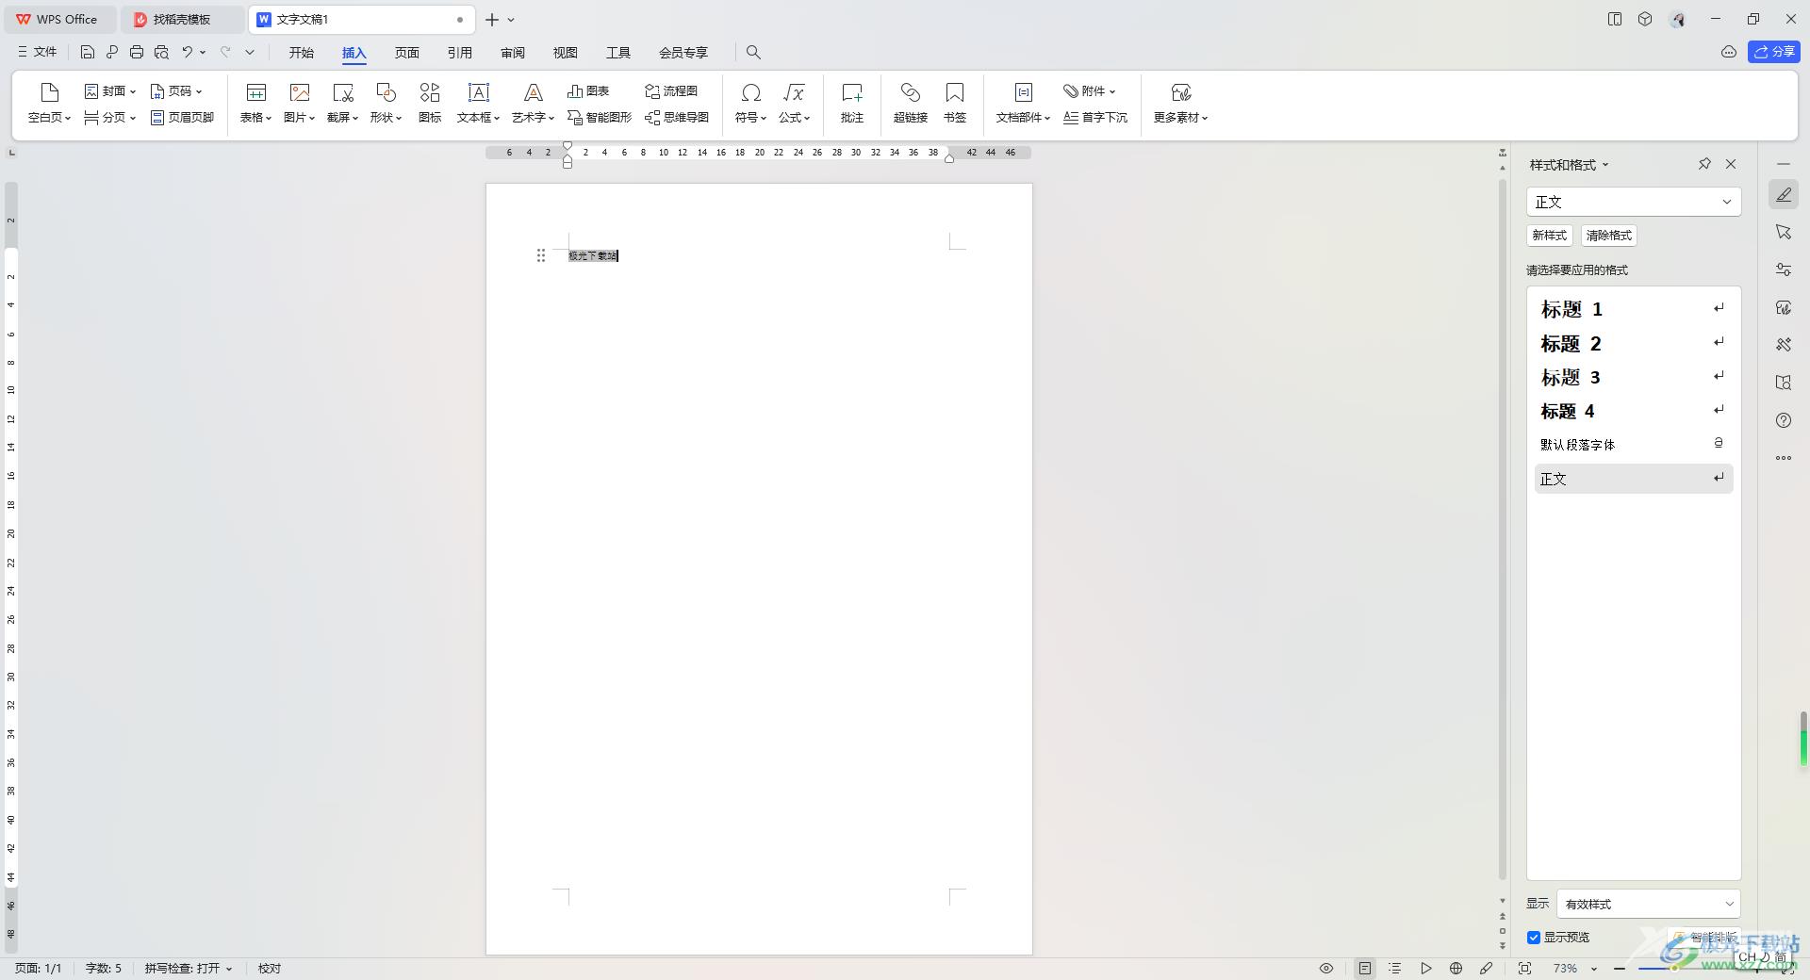Screen dimensions: 1810x980
Task: Insert a 公式 equation
Action: click(794, 103)
